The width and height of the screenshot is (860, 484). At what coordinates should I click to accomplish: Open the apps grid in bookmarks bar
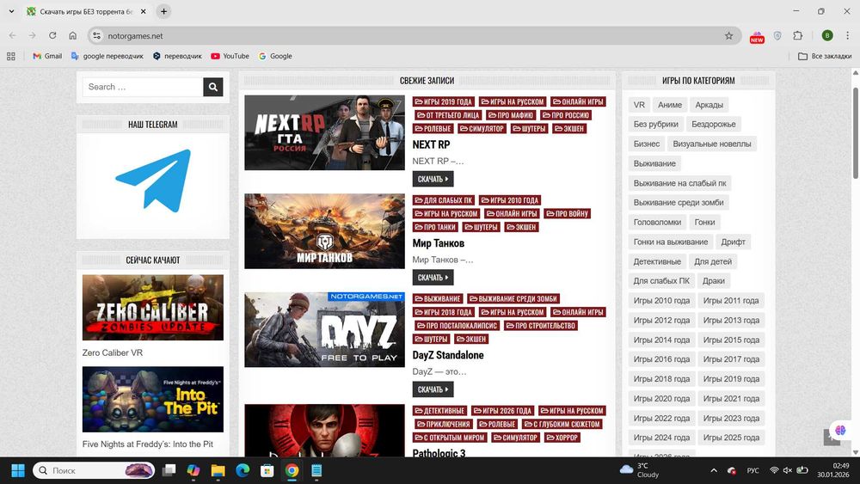point(11,56)
